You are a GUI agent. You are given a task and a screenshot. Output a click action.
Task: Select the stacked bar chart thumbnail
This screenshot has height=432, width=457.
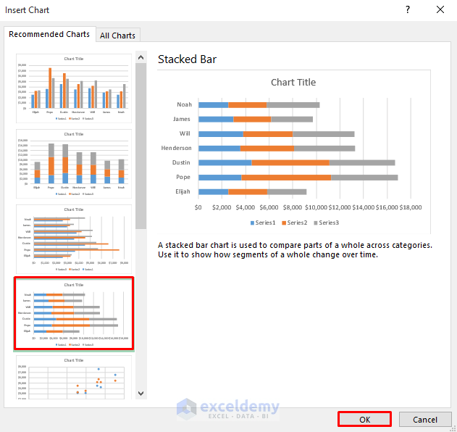(74, 314)
